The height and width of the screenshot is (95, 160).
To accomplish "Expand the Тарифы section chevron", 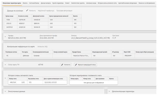I will [5, 37].
